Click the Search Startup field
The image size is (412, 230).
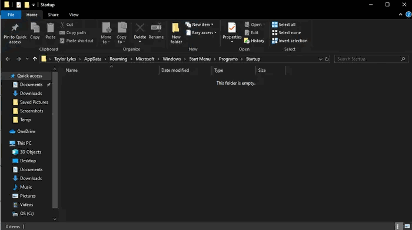click(x=371, y=59)
